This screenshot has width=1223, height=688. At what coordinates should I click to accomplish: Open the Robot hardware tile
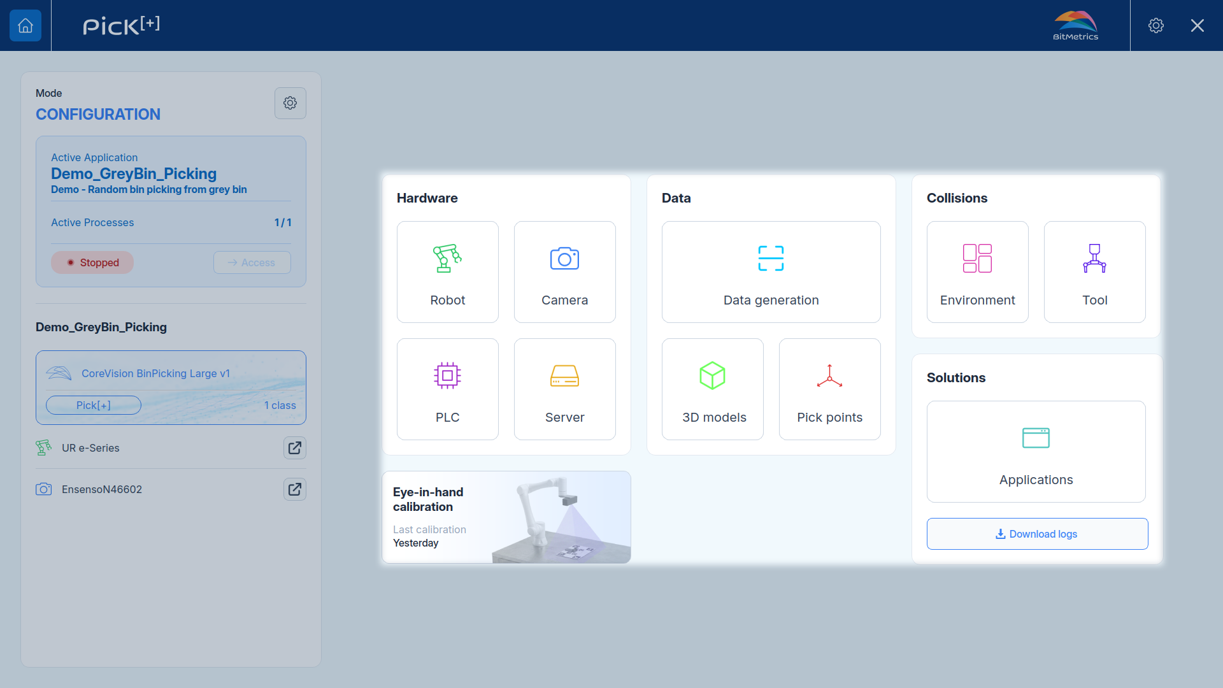tap(448, 272)
